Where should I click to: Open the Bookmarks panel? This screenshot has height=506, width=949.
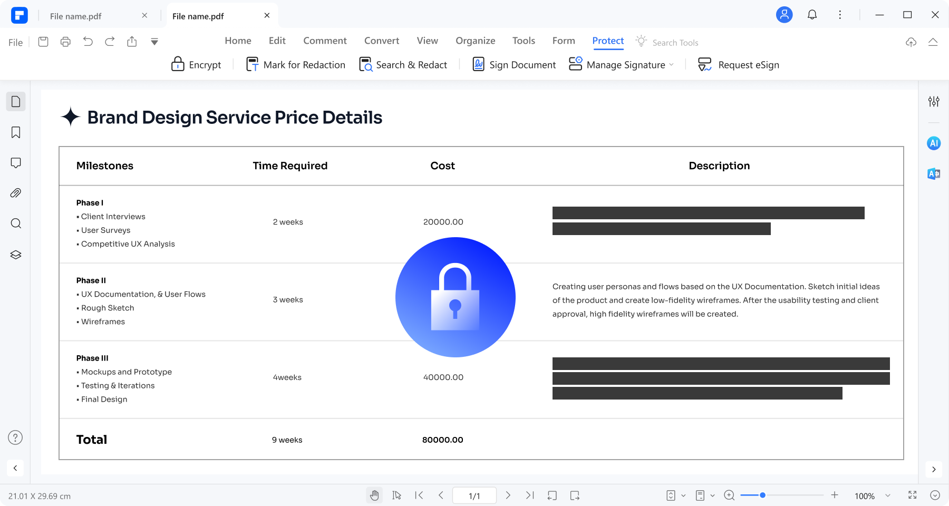(16, 132)
